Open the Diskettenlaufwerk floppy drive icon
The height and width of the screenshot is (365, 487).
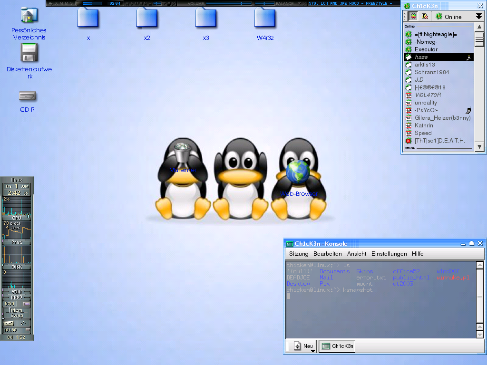[29, 53]
